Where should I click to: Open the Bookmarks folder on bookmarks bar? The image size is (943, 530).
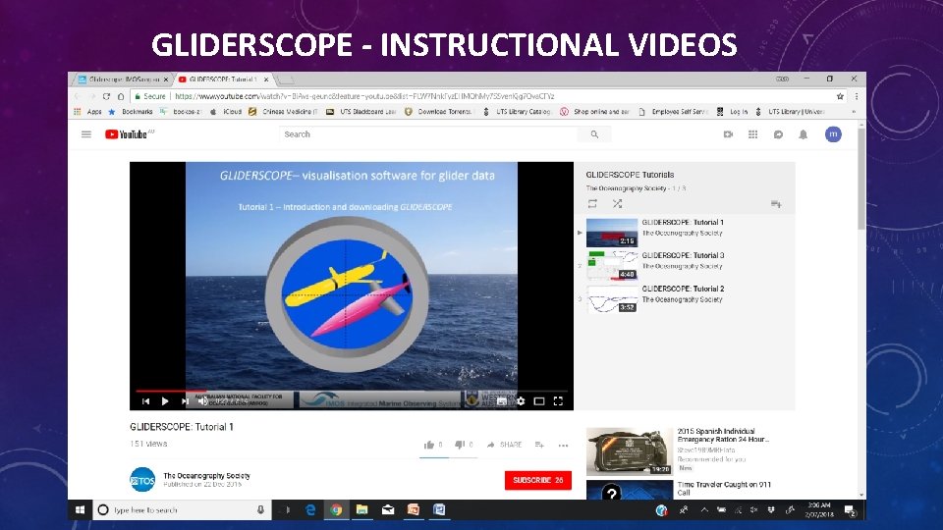coord(131,112)
